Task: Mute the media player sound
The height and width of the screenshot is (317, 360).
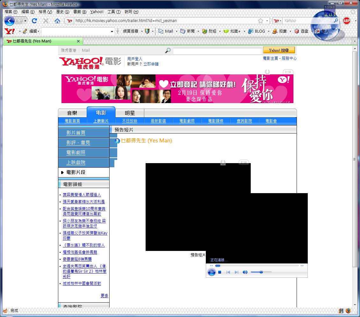Action: 245,272
